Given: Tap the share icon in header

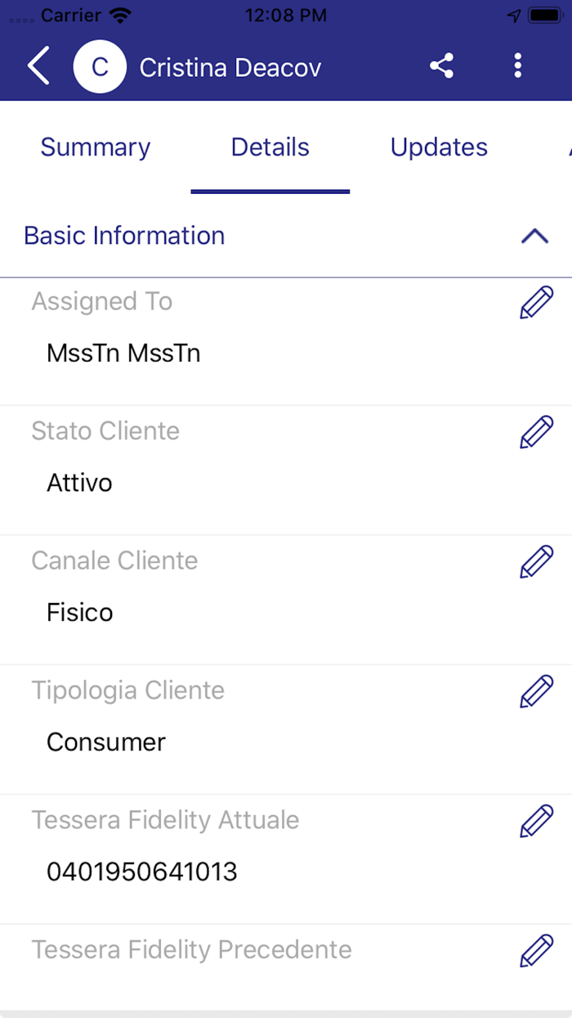Looking at the screenshot, I should [x=442, y=66].
